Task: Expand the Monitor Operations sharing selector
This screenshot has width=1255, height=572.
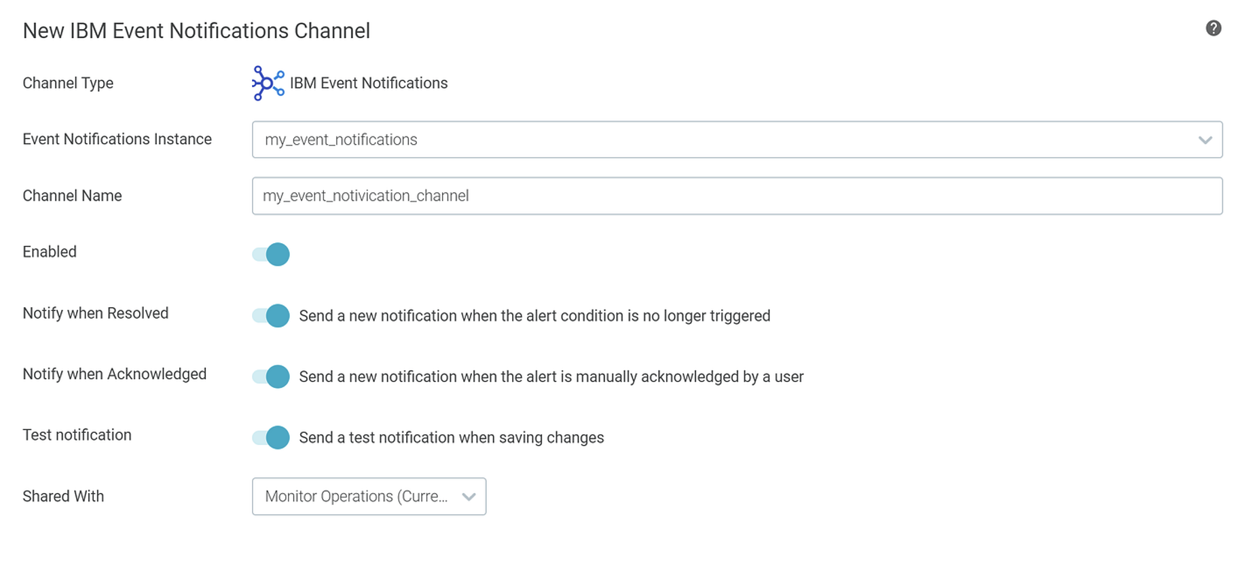Action: click(x=469, y=497)
